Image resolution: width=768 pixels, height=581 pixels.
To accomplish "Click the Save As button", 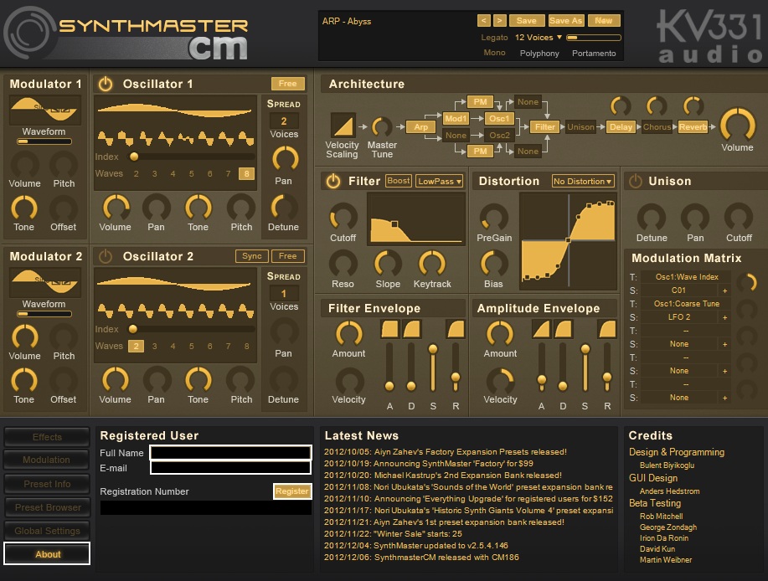I will (565, 21).
